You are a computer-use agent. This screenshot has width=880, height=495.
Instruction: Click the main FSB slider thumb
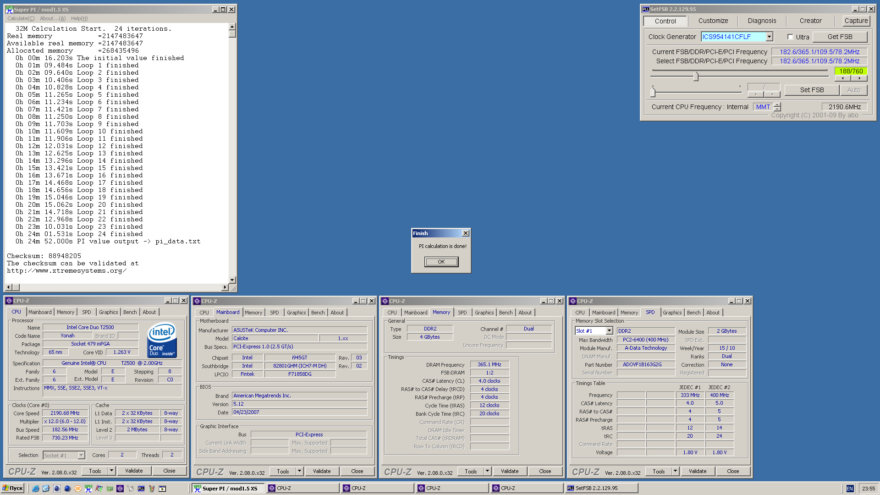pyautogui.click(x=696, y=76)
